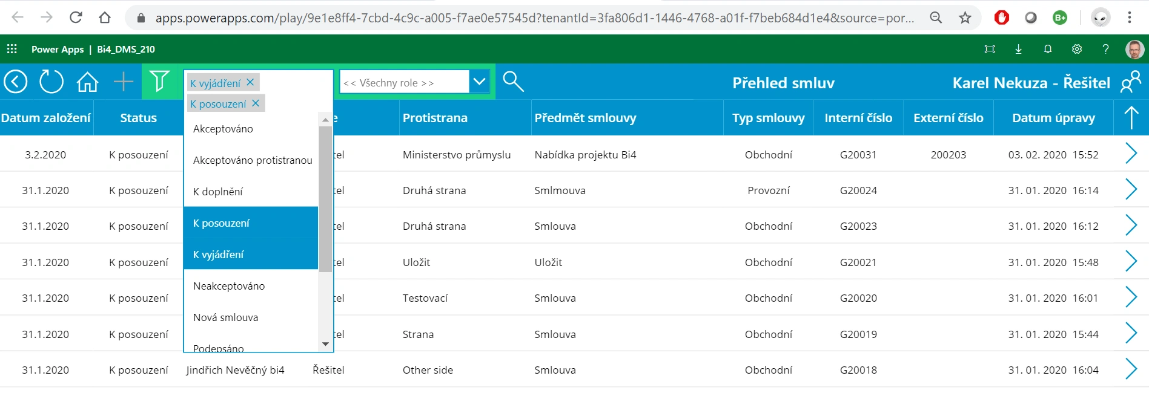
Task: Open Power Apps settings gear
Action: (x=1076, y=50)
